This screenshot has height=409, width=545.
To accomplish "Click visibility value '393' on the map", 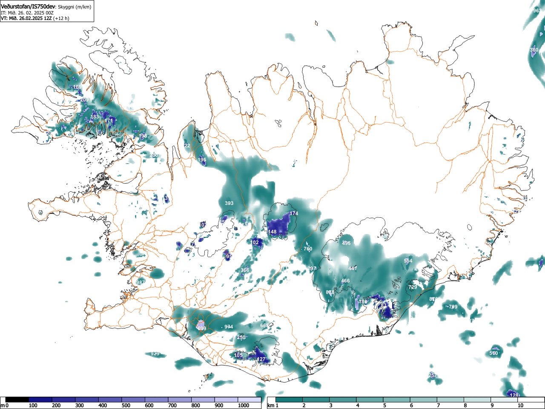I will coord(229,203).
